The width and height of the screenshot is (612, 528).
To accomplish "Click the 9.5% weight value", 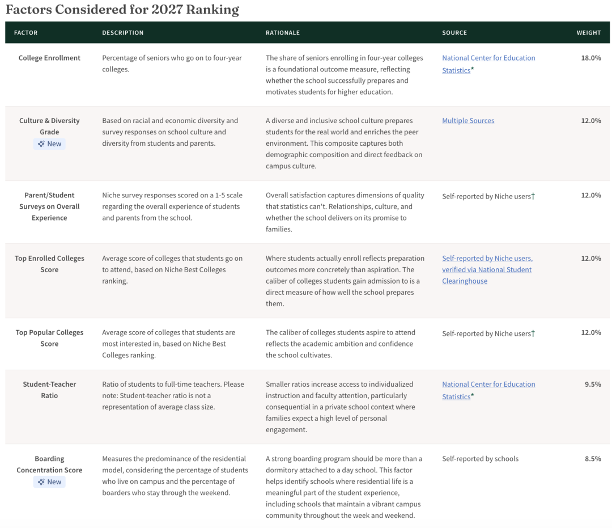I will (593, 385).
